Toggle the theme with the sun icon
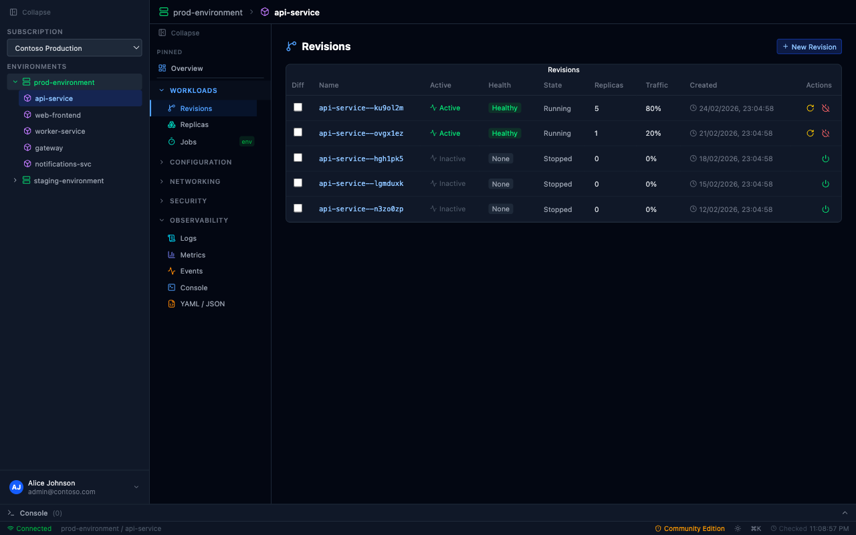This screenshot has height=535, width=856. pos(738,528)
